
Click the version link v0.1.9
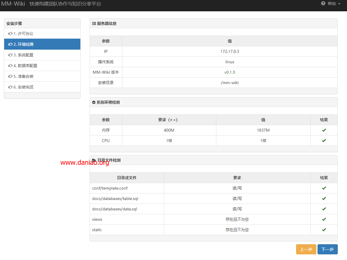coord(230,72)
